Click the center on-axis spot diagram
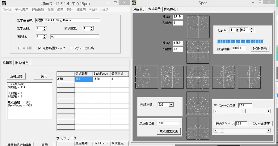Image resolution: width=278 pixels, height=146 pixels. pos(198,77)
